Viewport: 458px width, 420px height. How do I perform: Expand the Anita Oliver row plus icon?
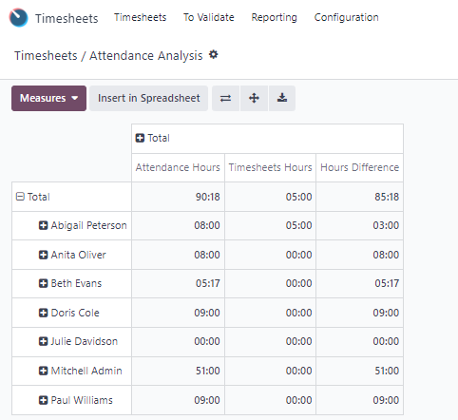click(x=43, y=255)
